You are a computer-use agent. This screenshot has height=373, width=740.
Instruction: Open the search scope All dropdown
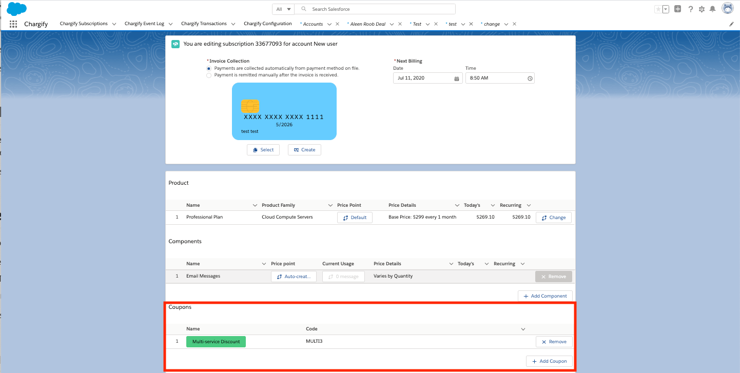pos(283,9)
